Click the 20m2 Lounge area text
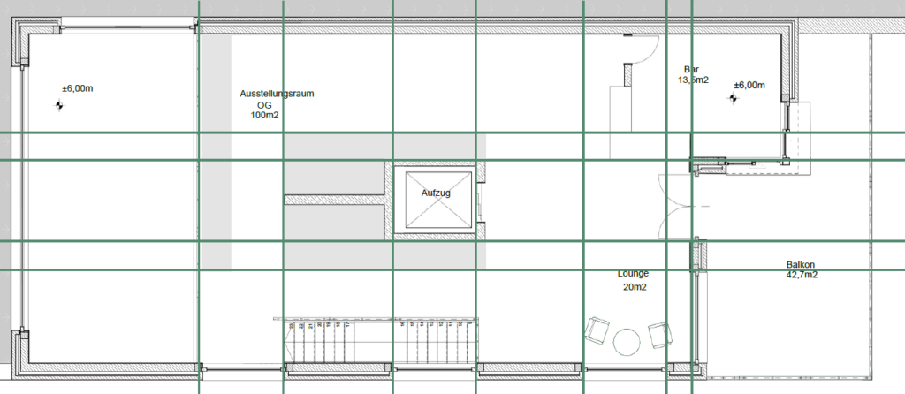Screen dimensions: 905x394 634,287
